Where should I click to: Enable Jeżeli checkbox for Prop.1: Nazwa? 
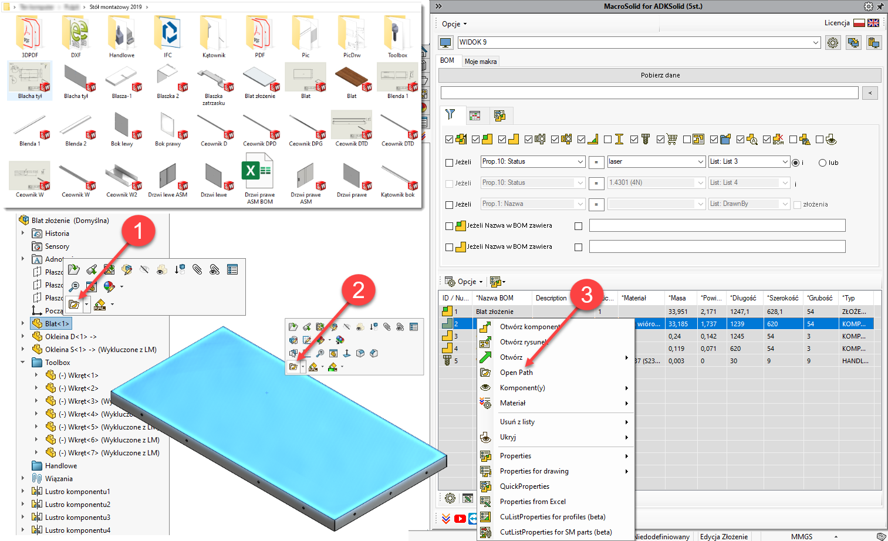[x=450, y=205]
